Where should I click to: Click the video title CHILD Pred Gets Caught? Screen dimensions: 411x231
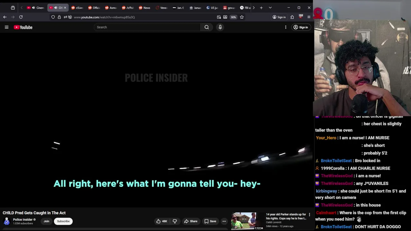(x=34, y=213)
